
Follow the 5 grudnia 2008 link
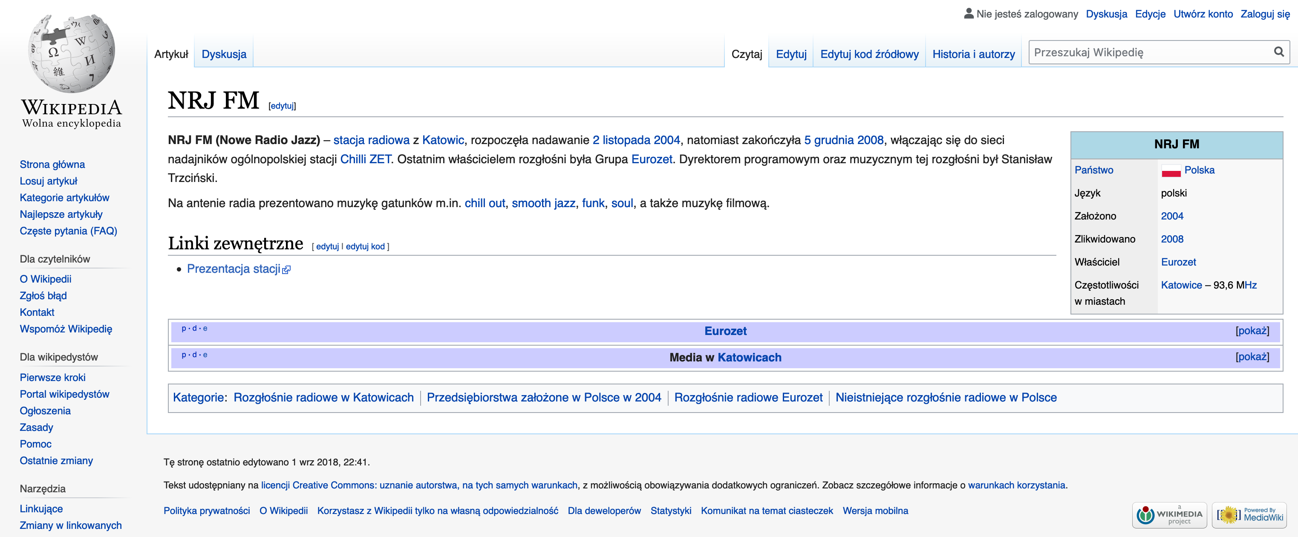coord(843,140)
